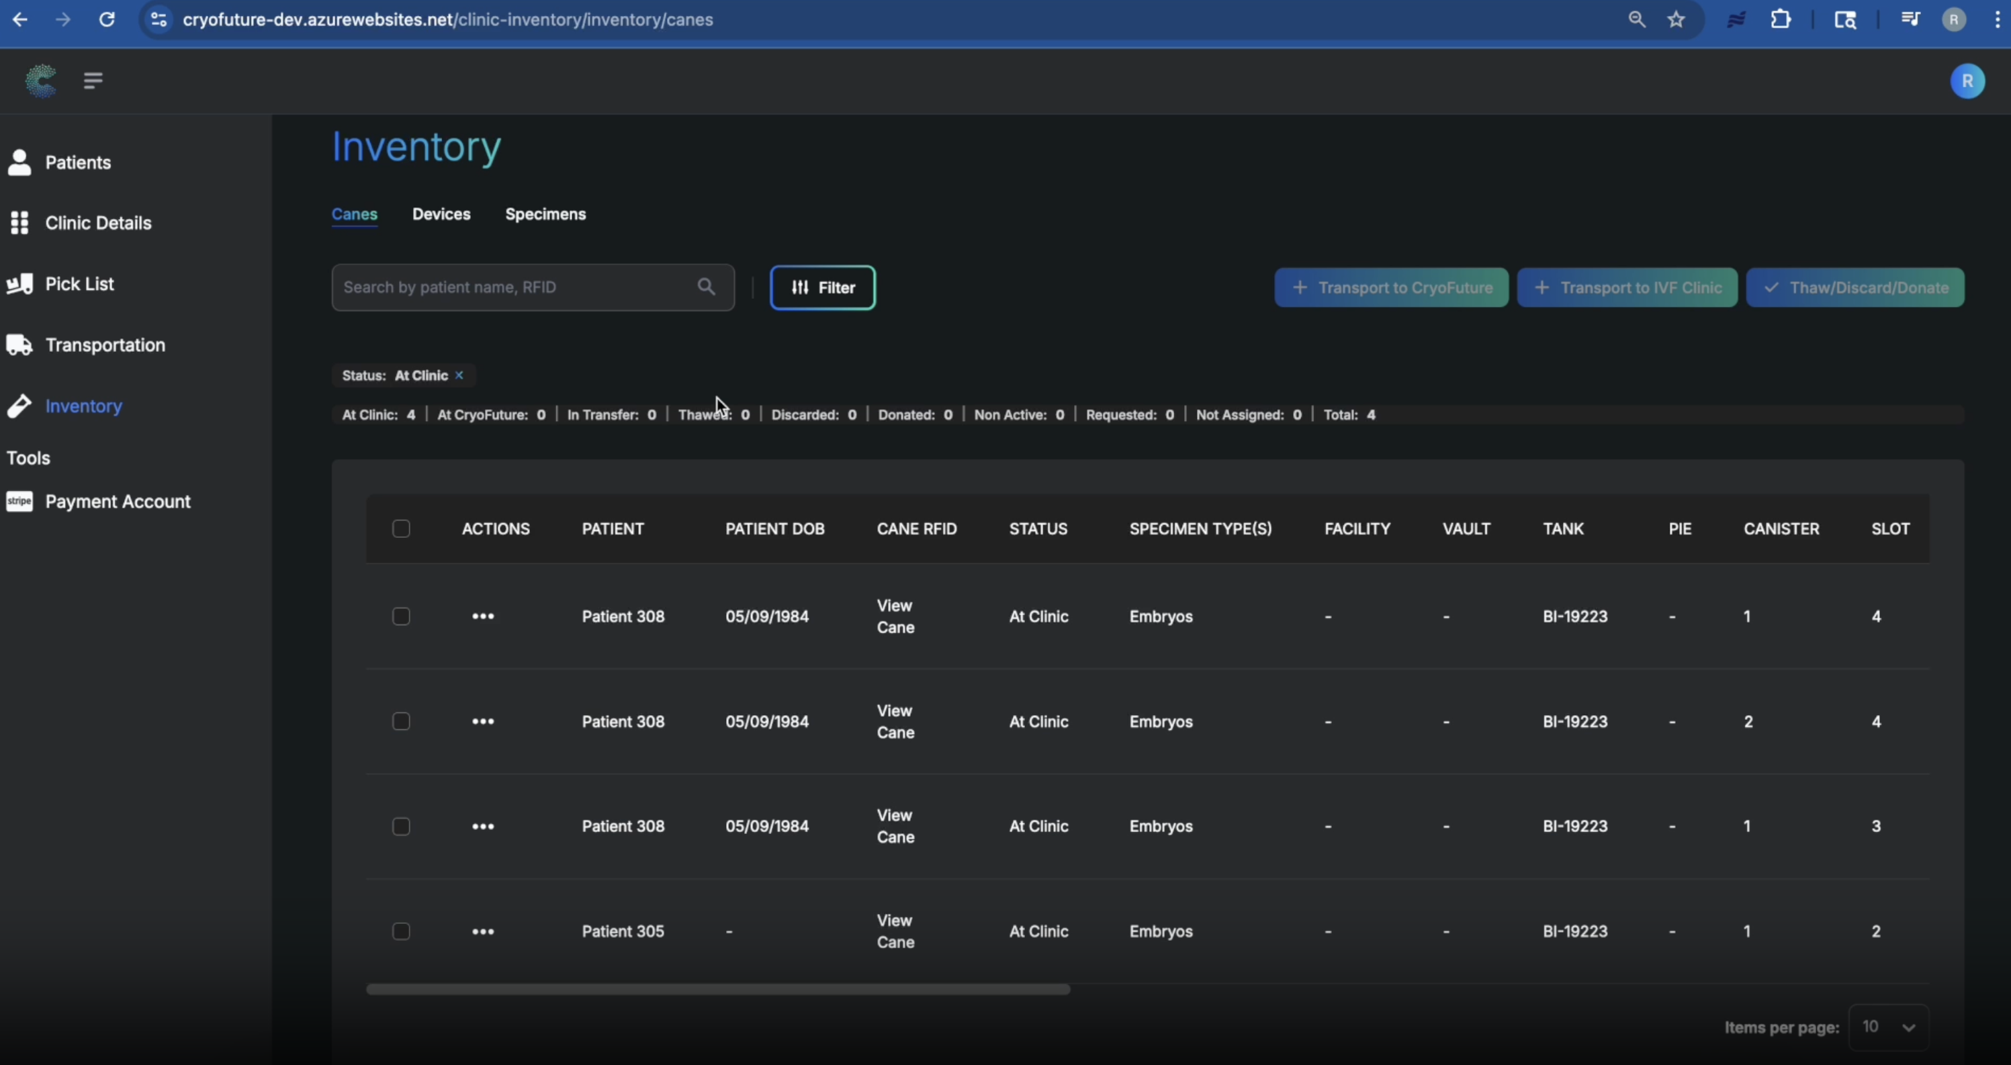The height and width of the screenshot is (1065, 2011).
Task: Remove the At Clinic status filter chip
Action: click(x=459, y=375)
